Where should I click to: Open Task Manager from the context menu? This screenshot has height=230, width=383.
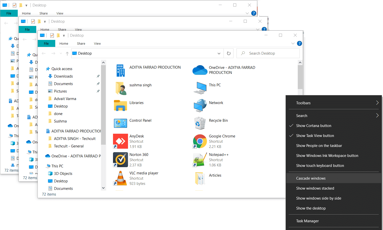(x=307, y=221)
